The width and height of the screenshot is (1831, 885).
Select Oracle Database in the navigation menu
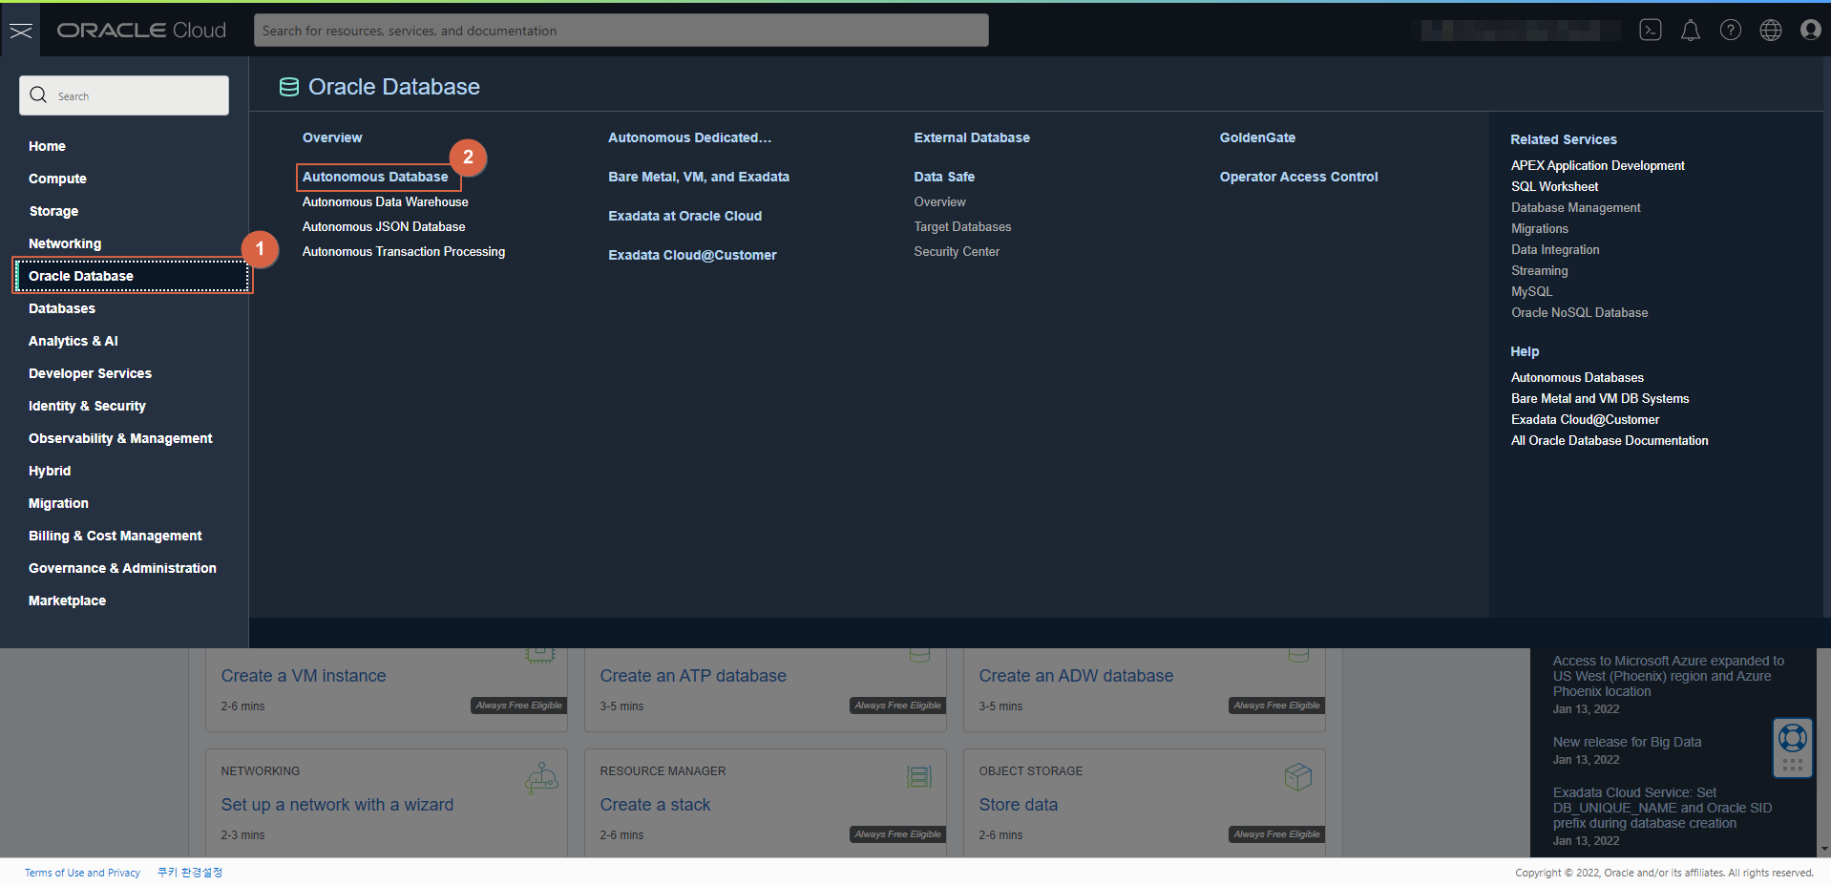pos(133,276)
